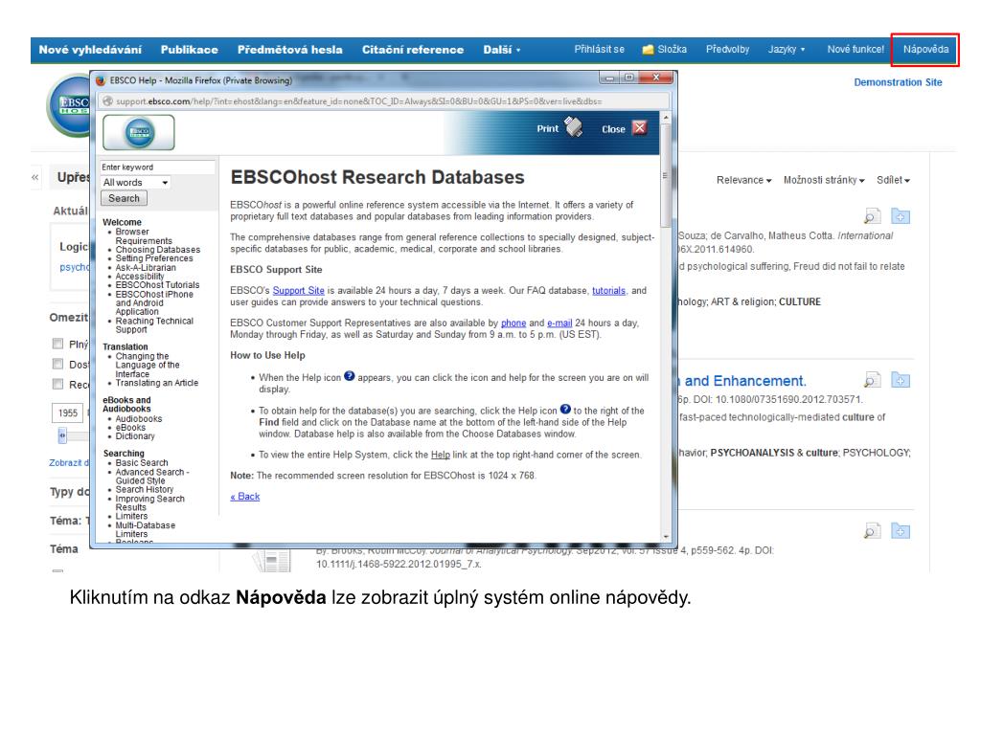Click preview magnifier icon on third search result

[x=872, y=531]
